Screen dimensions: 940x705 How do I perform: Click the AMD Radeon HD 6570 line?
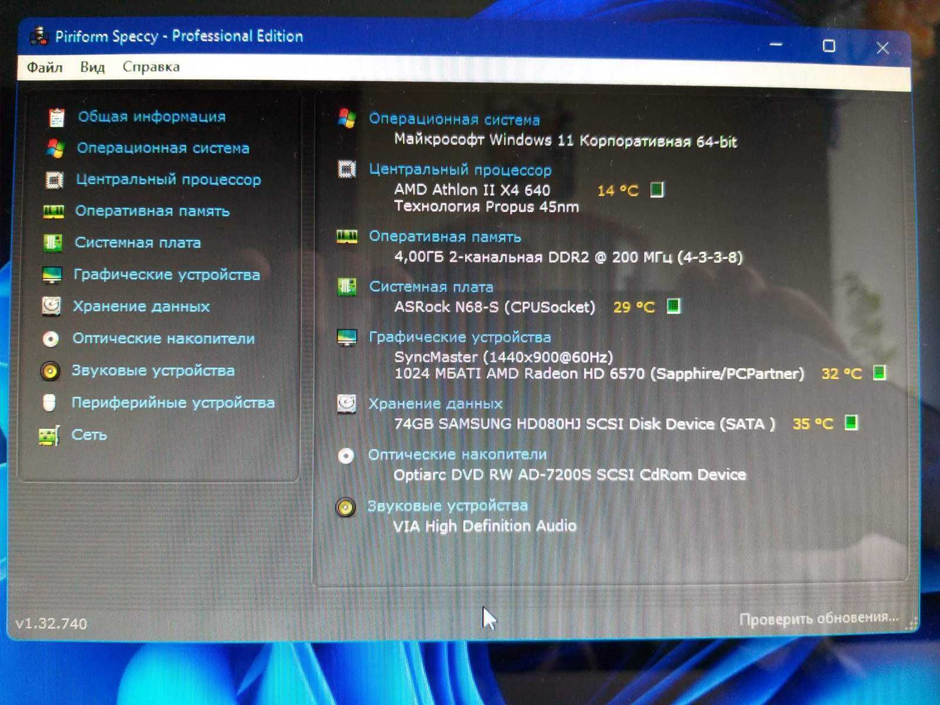pos(599,374)
